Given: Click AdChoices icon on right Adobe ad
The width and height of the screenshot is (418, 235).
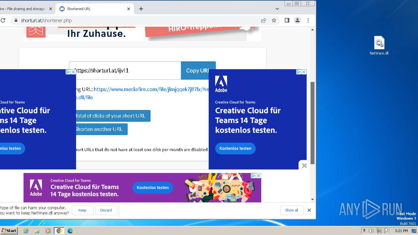Looking at the screenshot, I should click(x=298, y=72).
